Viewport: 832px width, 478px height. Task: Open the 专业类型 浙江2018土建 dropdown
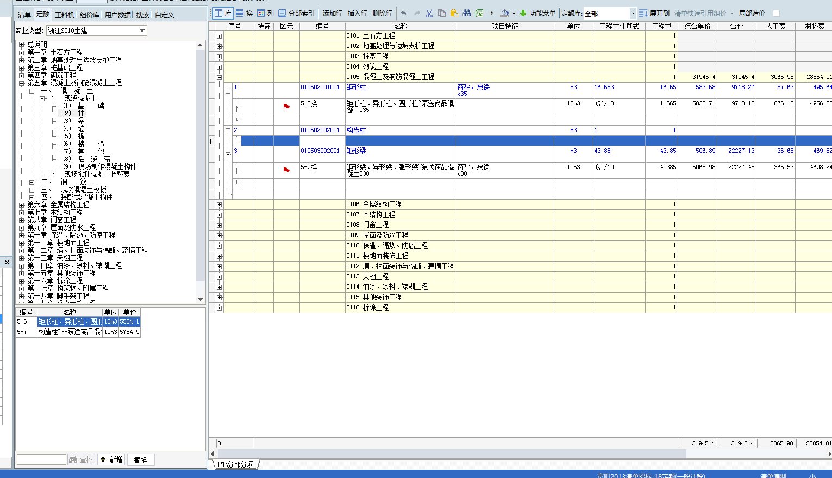click(x=142, y=30)
